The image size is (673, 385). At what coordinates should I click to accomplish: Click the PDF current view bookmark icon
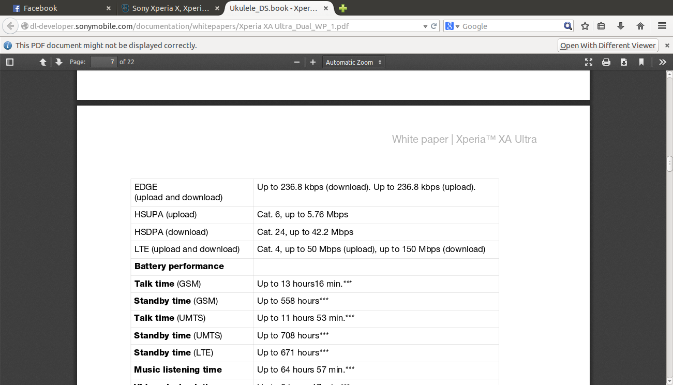641,62
